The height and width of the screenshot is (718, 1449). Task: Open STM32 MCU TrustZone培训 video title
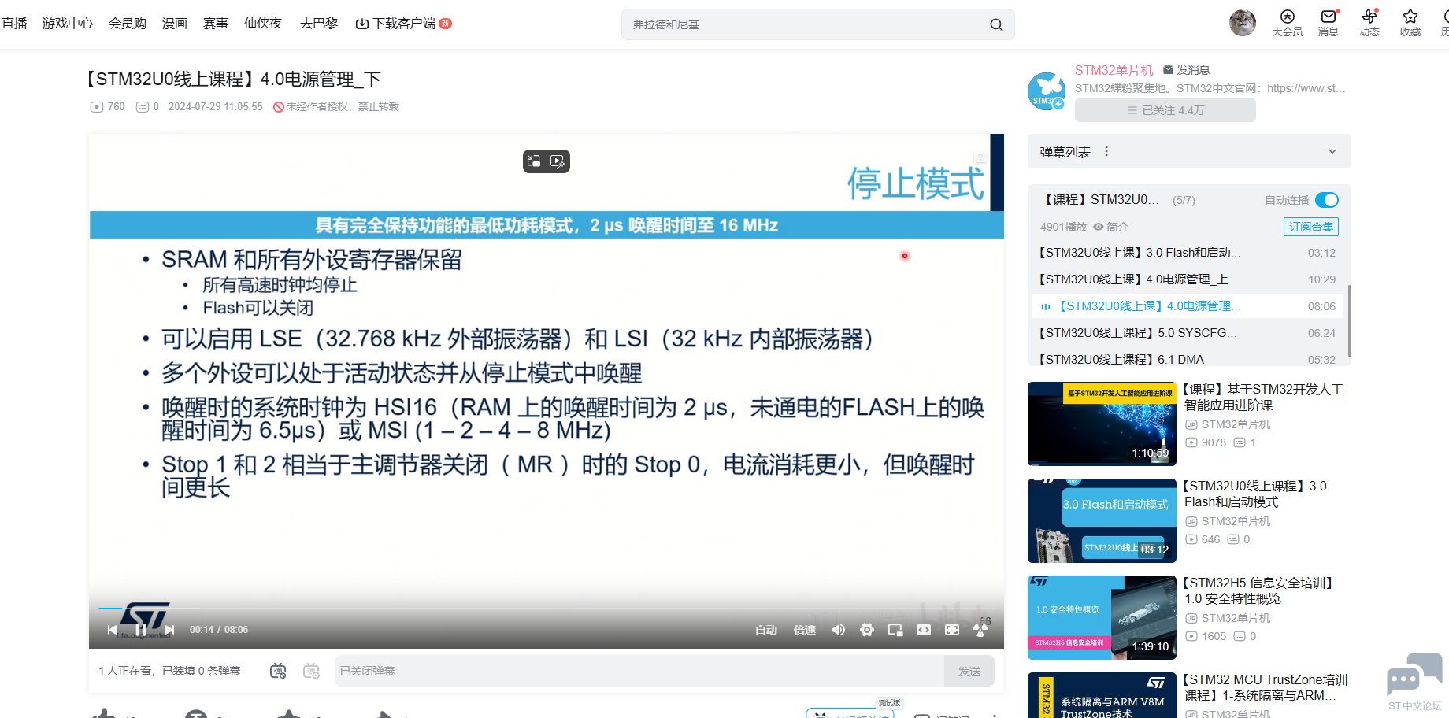coord(1265,687)
